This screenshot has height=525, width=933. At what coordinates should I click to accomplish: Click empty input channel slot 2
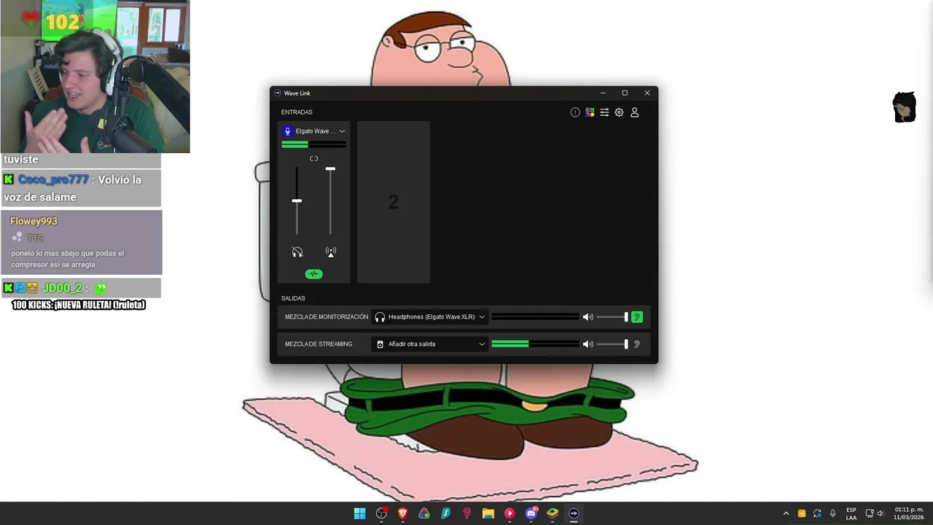[x=394, y=202]
